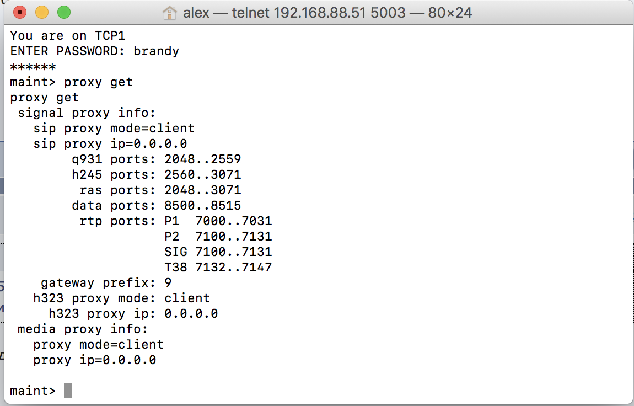Click the "h323 proxy mode: client" line
Screen dimensions: 634x406
click(x=121, y=298)
